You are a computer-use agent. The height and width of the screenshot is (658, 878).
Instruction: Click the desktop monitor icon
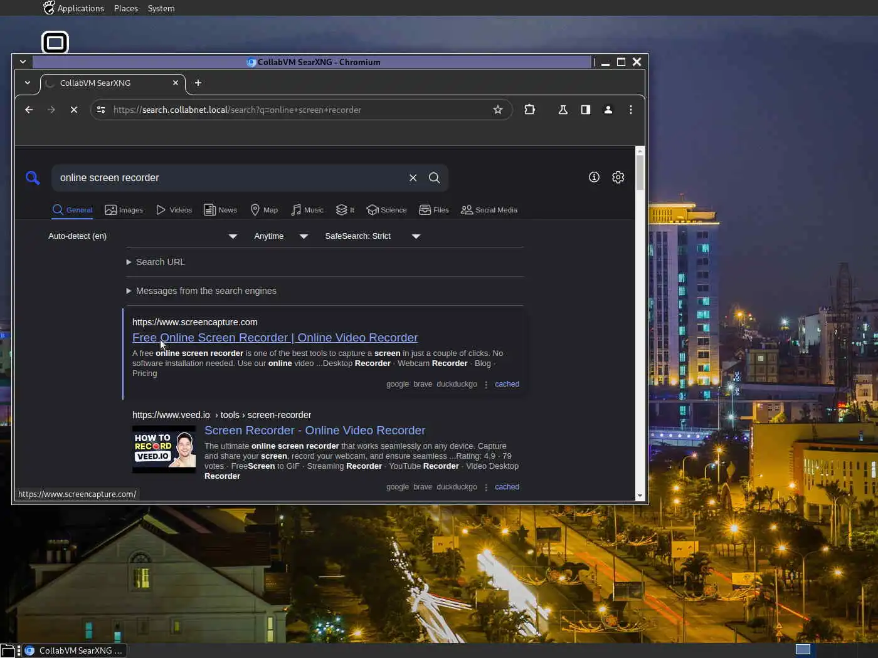click(x=55, y=43)
